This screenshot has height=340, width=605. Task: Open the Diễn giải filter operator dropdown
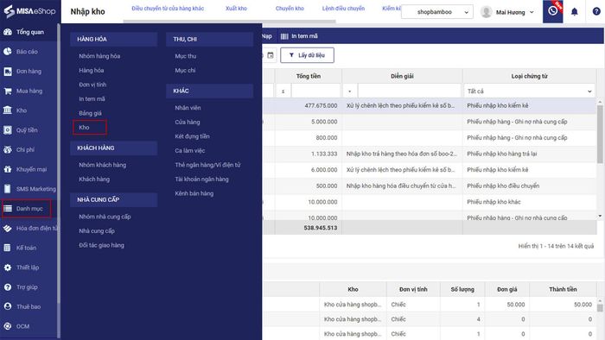pos(349,91)
